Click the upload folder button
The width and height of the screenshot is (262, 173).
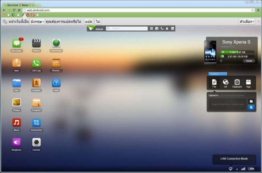(251, 101)
